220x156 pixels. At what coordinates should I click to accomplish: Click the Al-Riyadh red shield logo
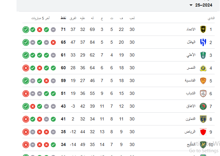[x=203, y=132]
